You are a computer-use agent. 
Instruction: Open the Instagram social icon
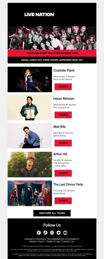pyautogui.click(x=52, y=233)
